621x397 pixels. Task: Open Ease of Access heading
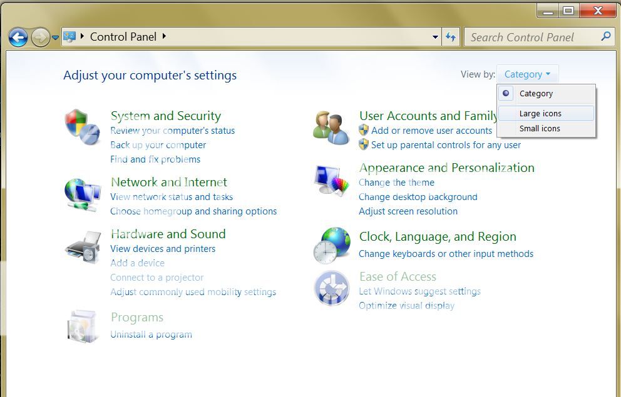click(x=398, y=277)
